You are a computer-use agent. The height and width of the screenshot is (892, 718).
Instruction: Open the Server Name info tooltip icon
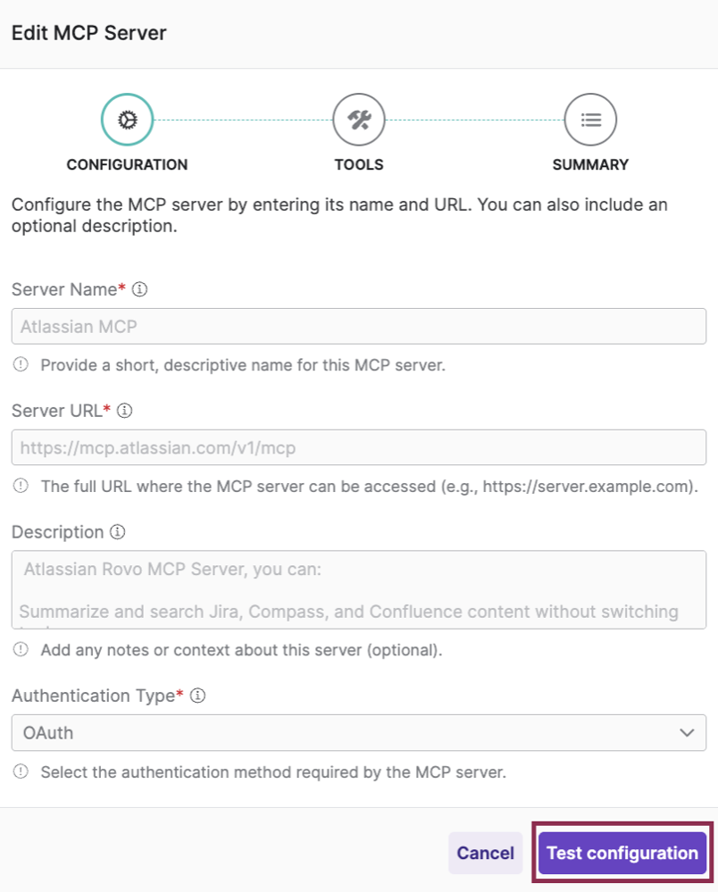(140, 288)
